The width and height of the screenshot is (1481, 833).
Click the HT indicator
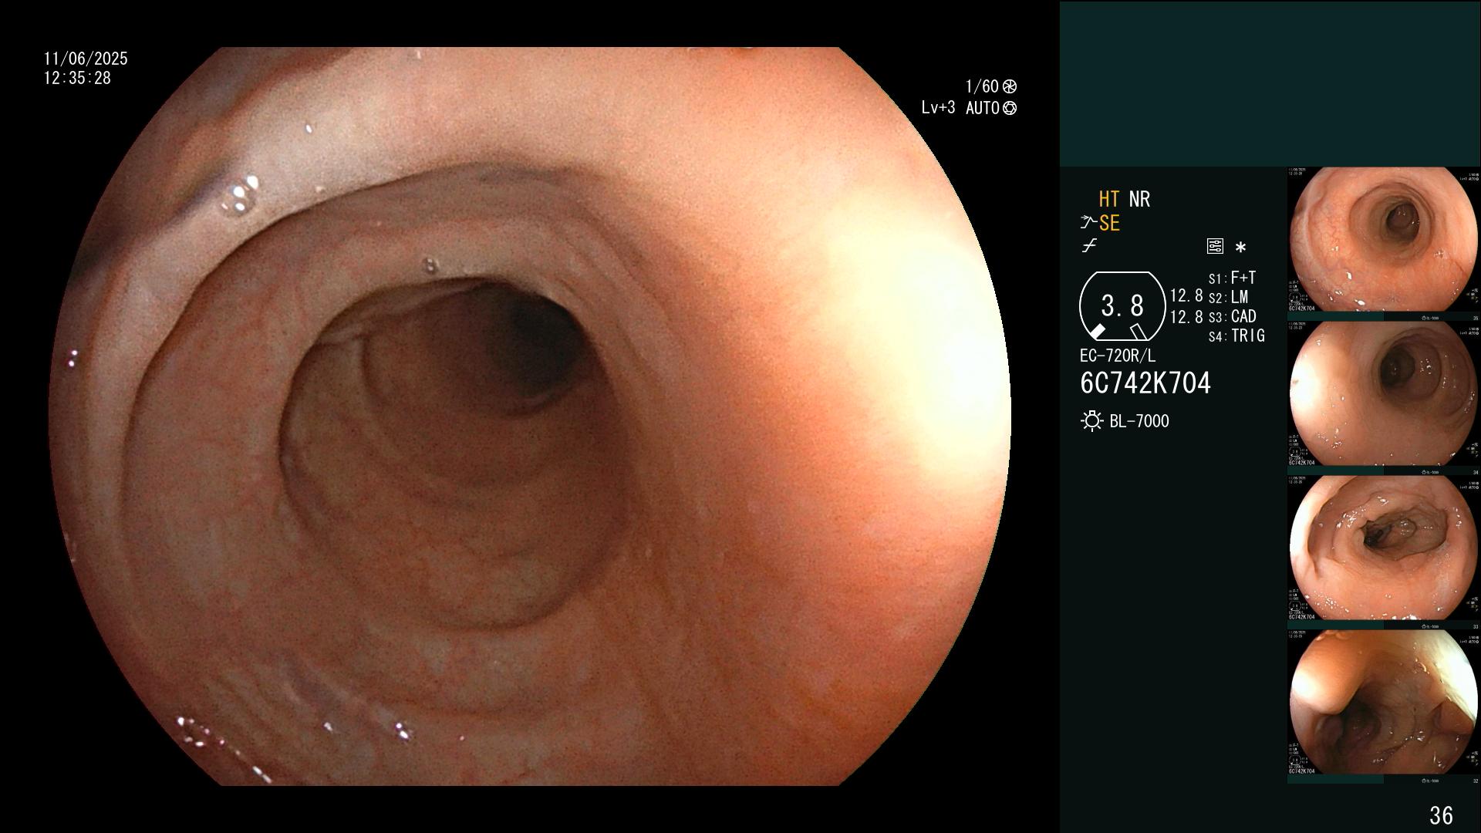coord(1109,199)
